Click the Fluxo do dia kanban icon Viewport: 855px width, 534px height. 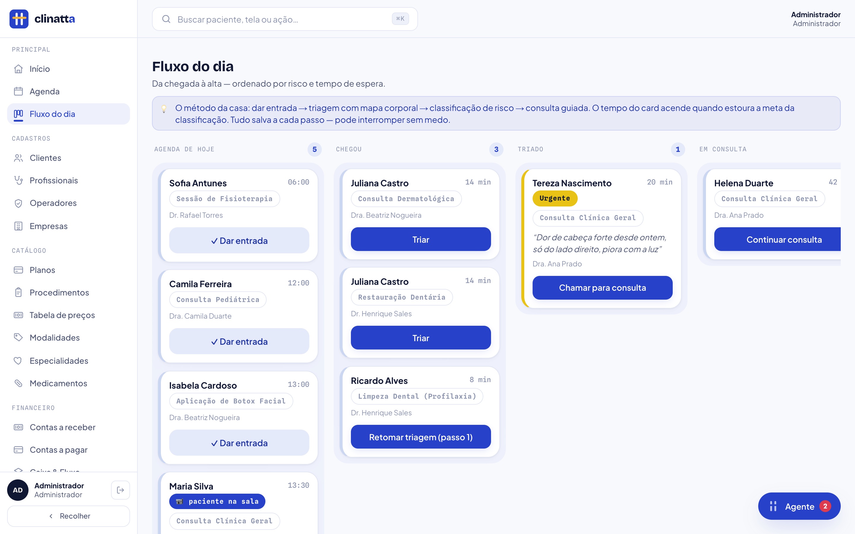18,114
